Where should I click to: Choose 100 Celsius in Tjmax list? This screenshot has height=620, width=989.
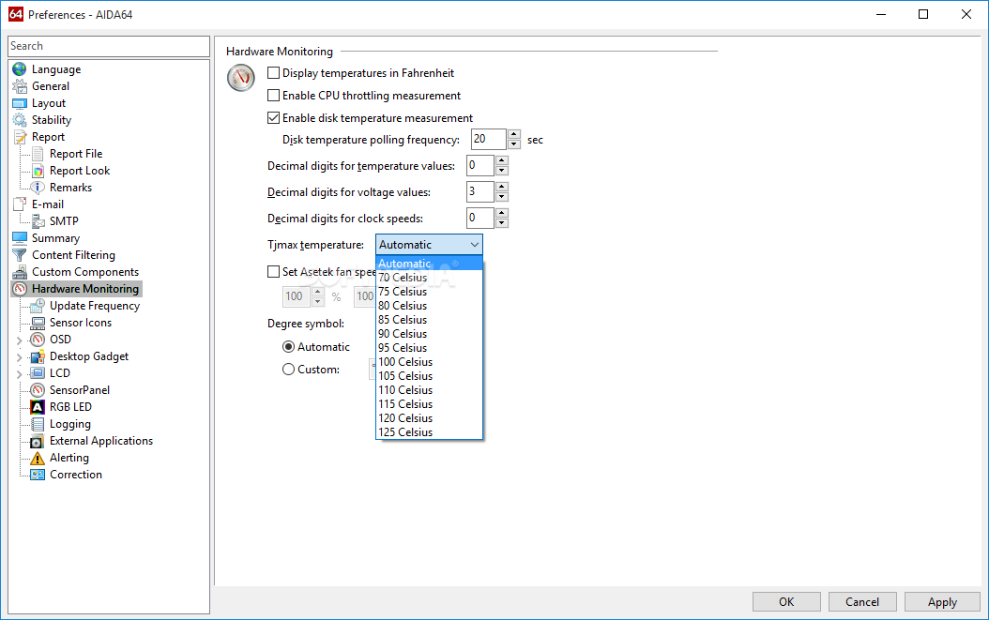pyautogui.click(x=429, y=362)
